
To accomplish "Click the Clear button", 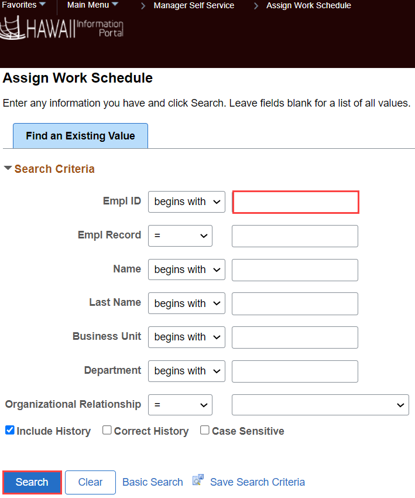I will (90, 482).
